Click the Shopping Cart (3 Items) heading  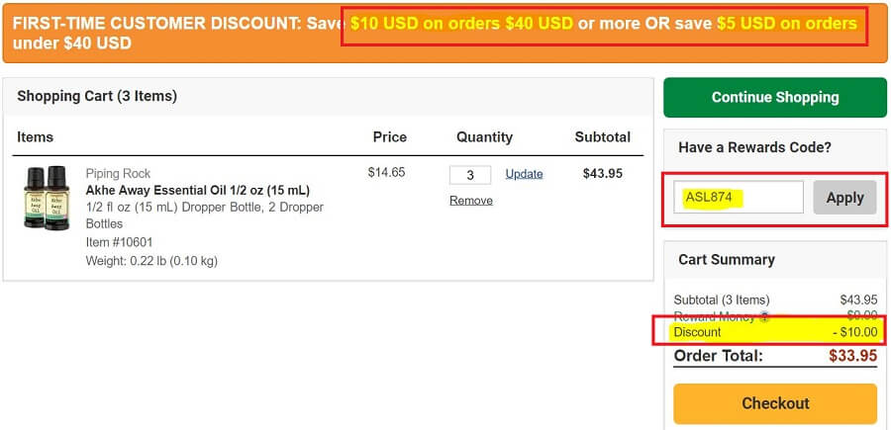(97, 96)
